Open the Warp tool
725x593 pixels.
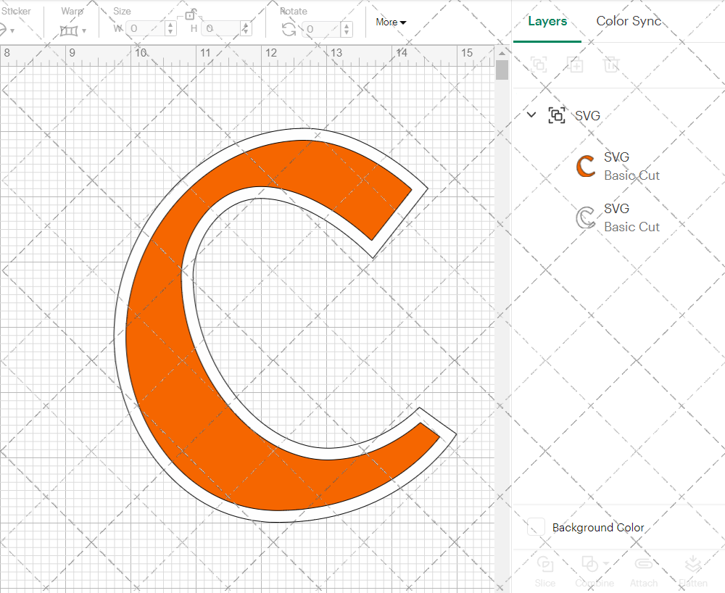(70, 29)
